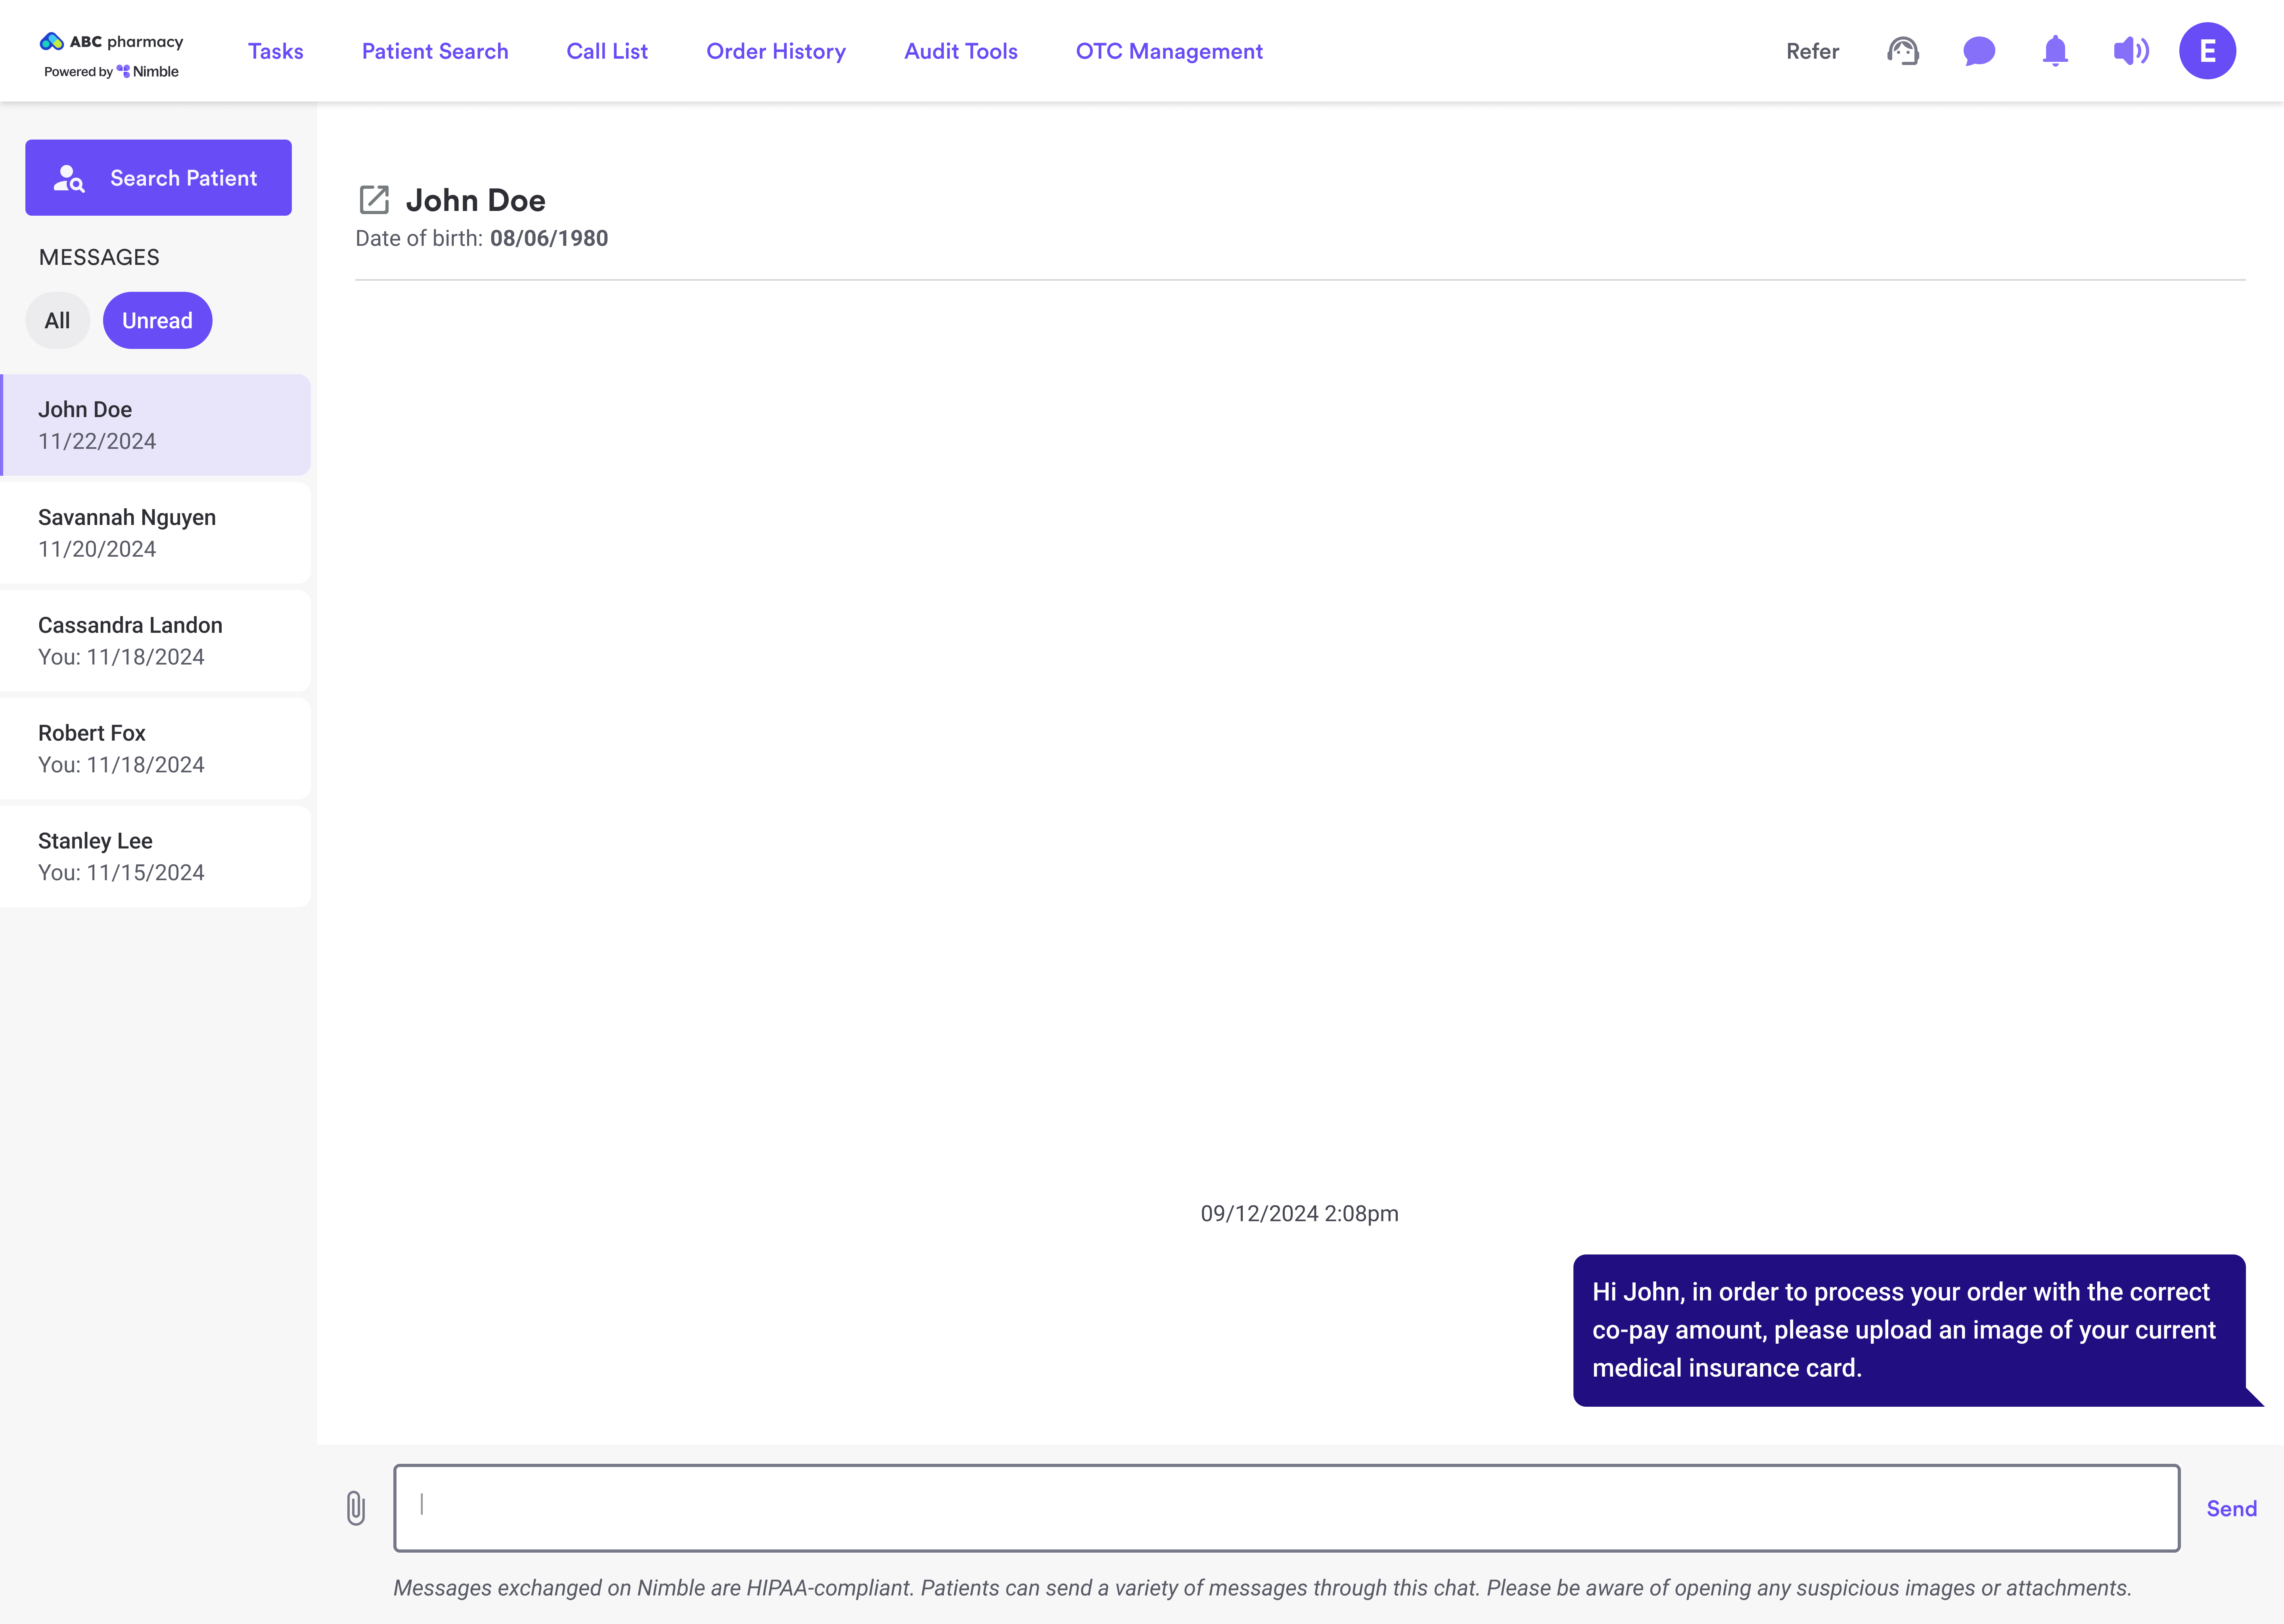Select John Doe conversation
Screen dimensions: 2284x1624
point(155,425)
